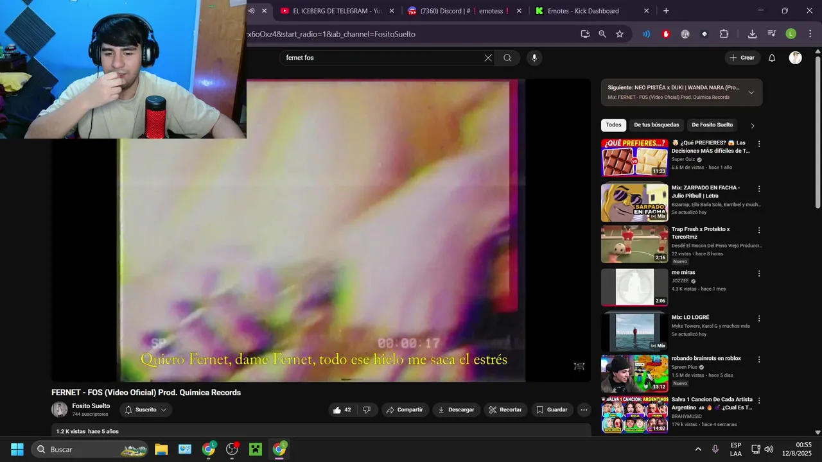Click the red hand extension icon
Viewport: 822px width, 462px height.
(x=666, y=34)
